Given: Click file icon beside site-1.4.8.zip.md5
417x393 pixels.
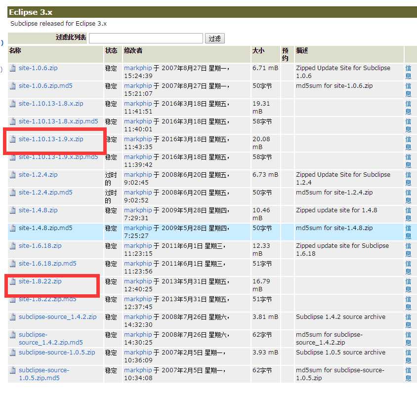Looking at the screenshot, I should tap(12, 229).
